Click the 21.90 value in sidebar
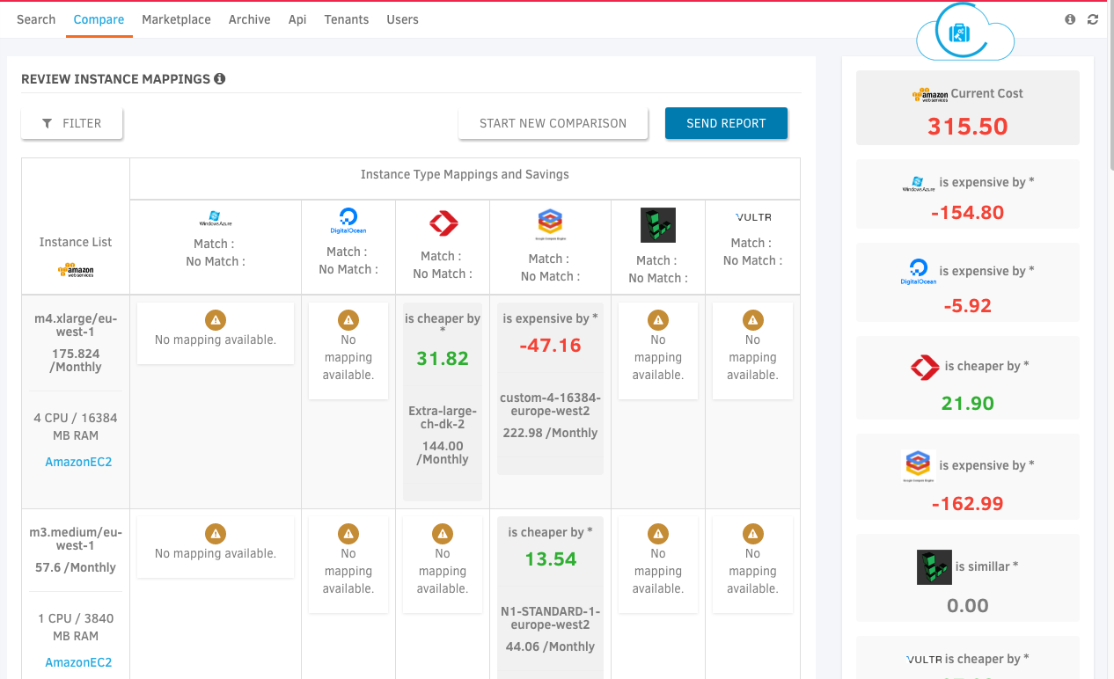Screen dimensions: 1114x679 coord(968,404)
